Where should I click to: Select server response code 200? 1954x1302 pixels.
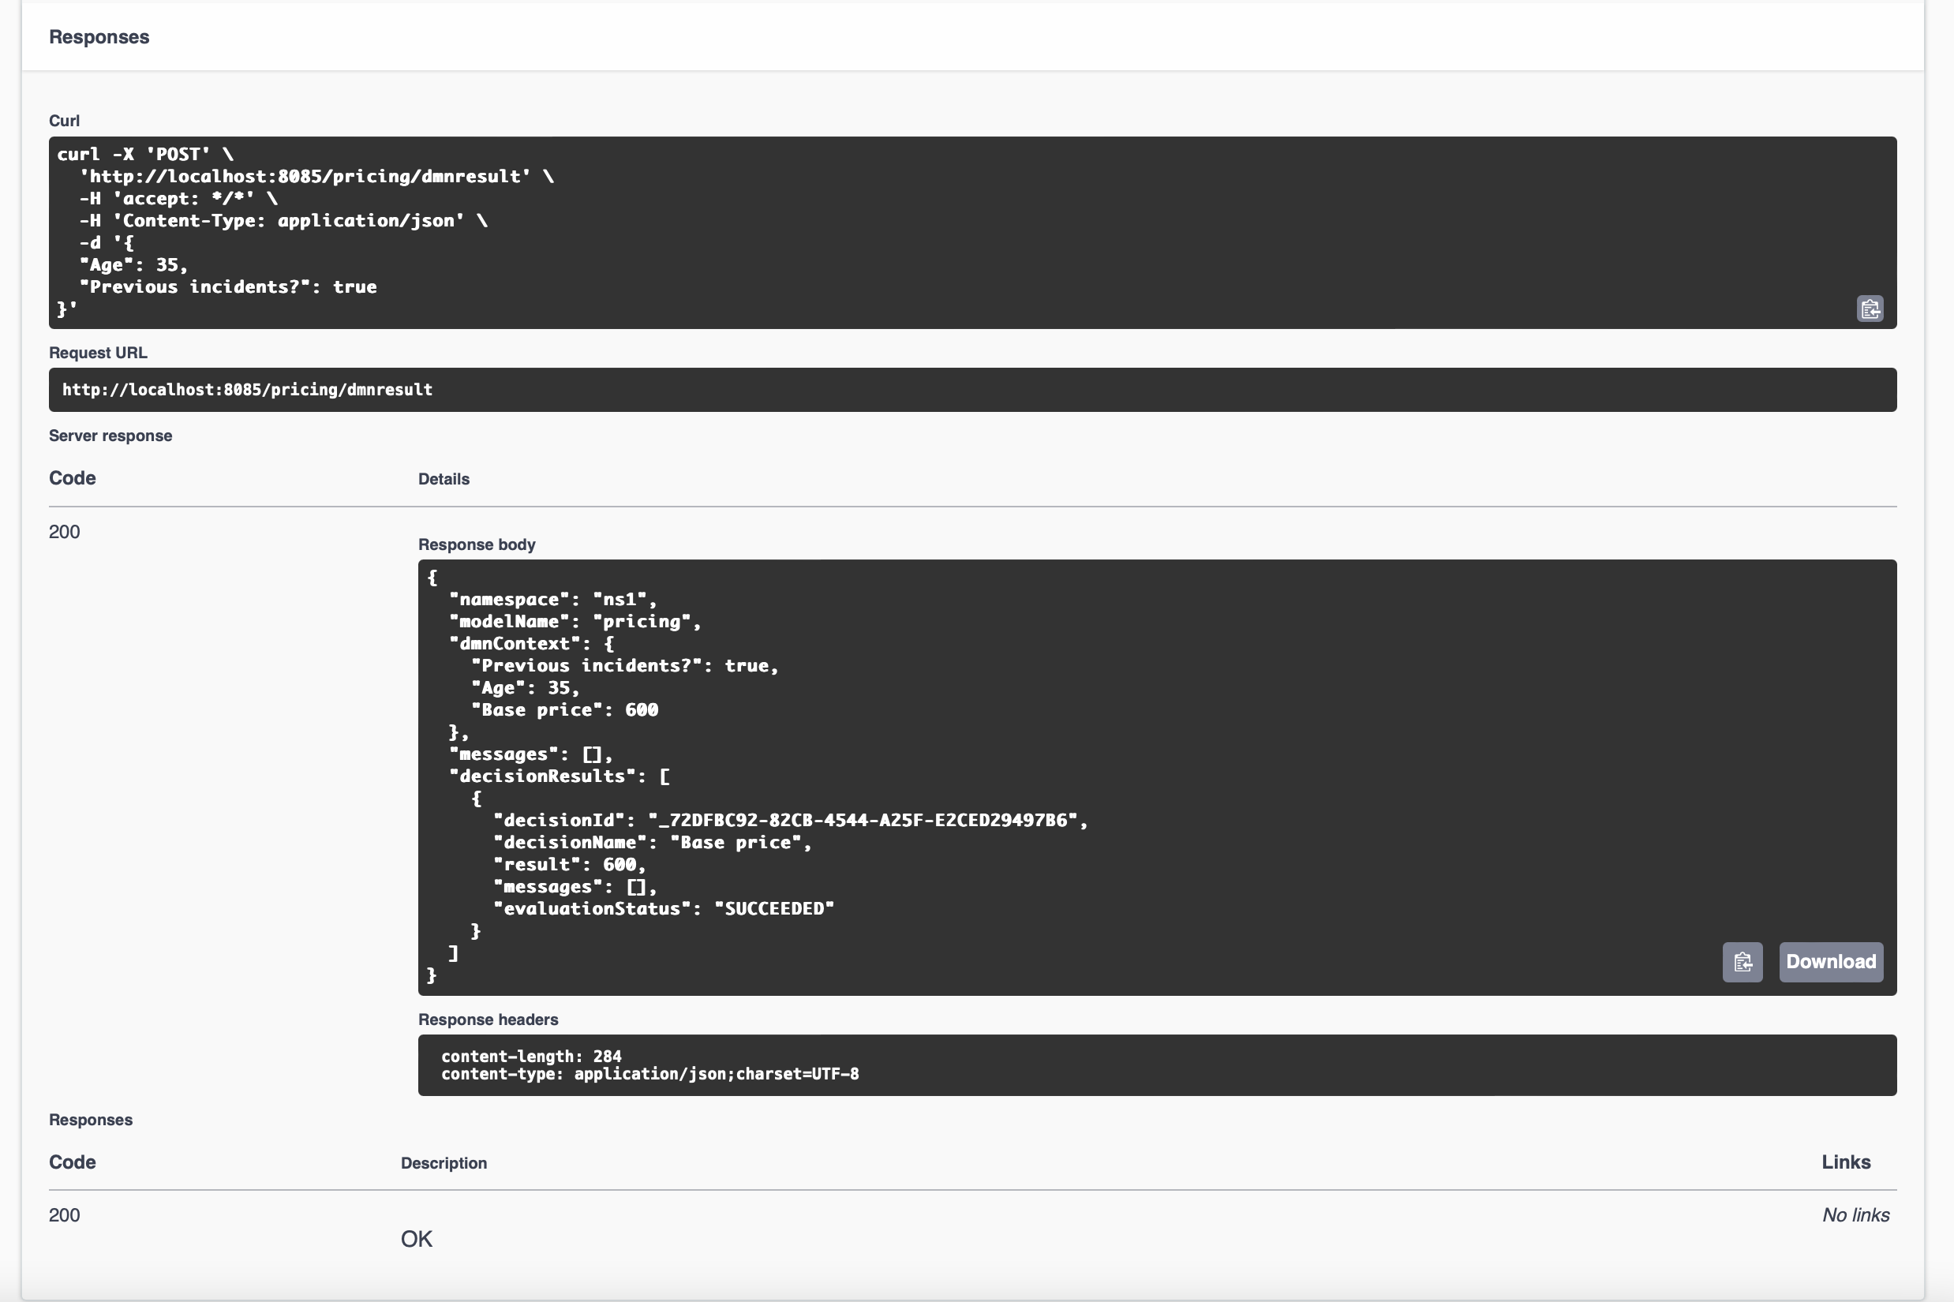(x=64, y=531)
